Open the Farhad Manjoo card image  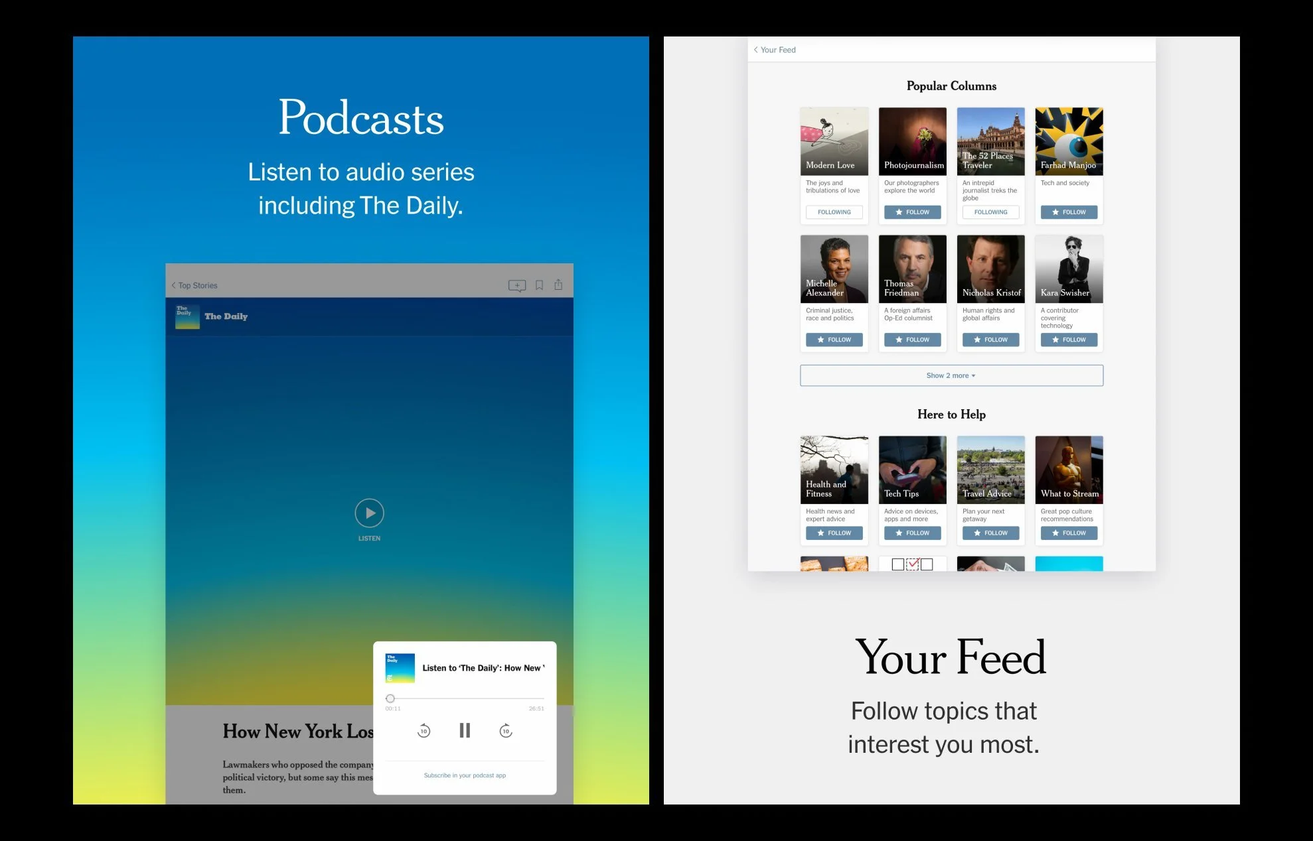1069,141
